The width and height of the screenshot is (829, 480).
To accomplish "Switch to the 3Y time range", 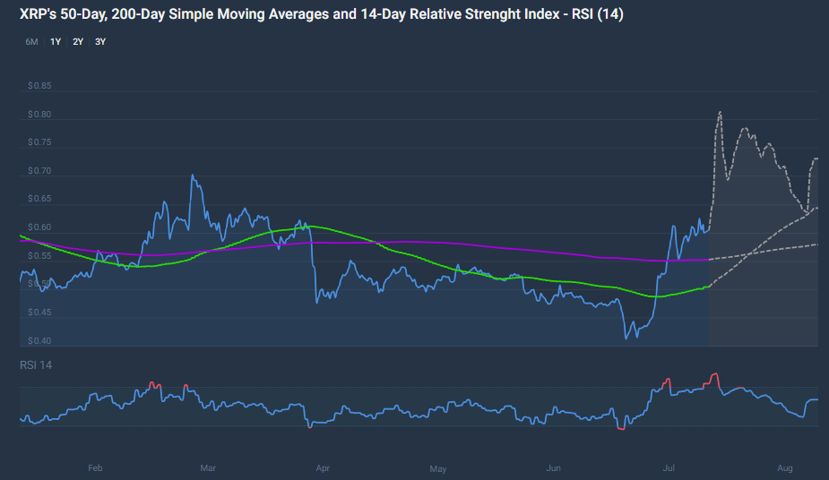I will pos(100,42).
